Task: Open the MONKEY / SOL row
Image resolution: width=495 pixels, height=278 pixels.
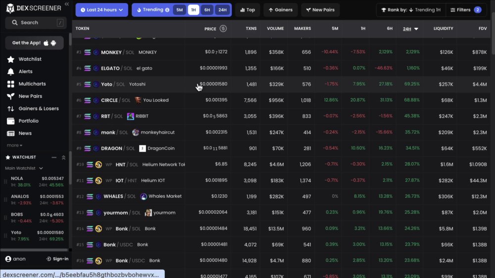Action: pyautogui.click(x=281, y=52)
